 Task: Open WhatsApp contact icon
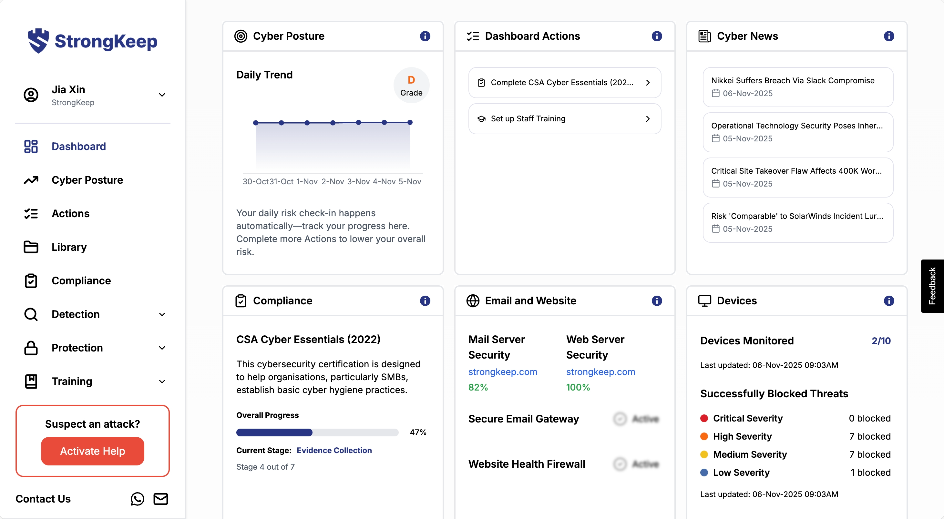tap(137, 499)
